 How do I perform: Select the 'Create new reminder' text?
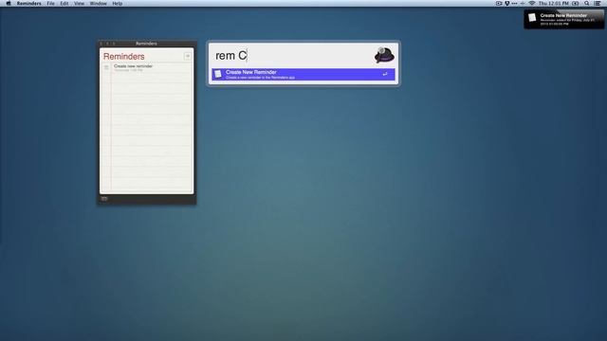133,66
